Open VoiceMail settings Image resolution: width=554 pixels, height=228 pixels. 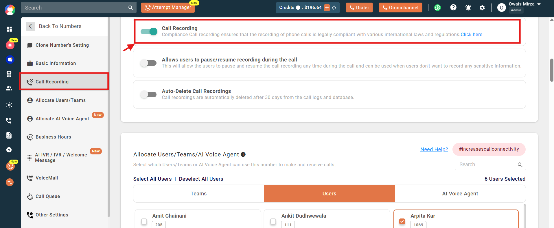pyautogui.click(x=64, y=178)
